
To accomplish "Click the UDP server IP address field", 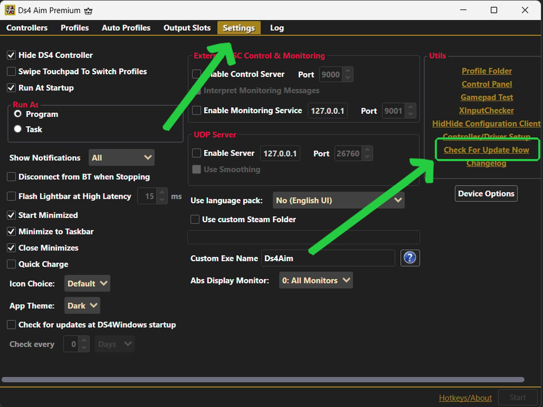I will coord(280,153).
